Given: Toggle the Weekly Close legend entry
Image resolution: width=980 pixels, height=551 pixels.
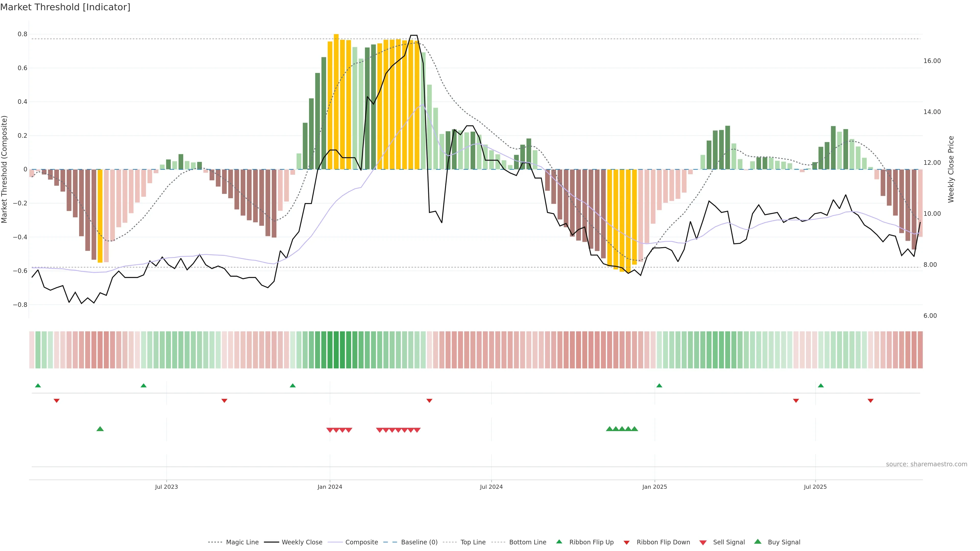Looking at the screenshot, I should (302, 542).
